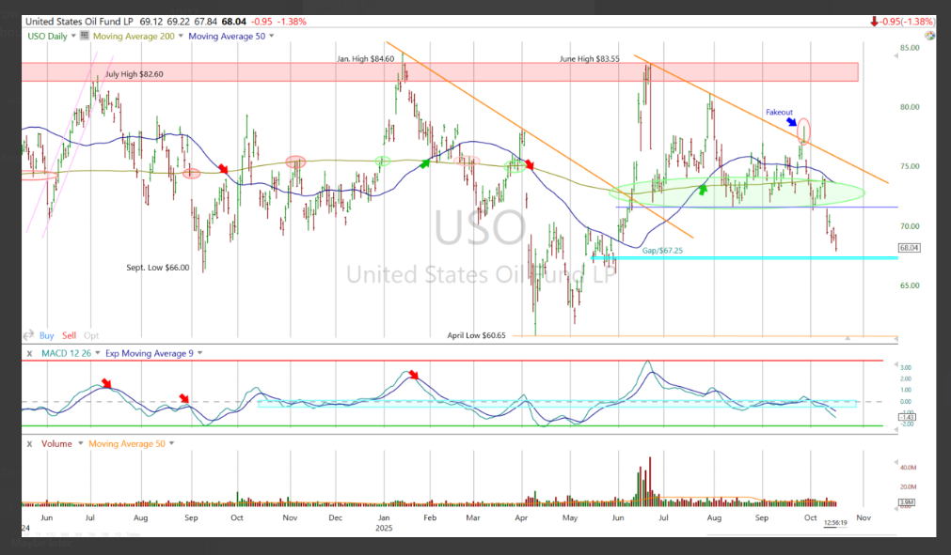This screenshot has height=555, width=951.
Task: Open the Moving Average 50 price dropdown
Action: coord(272,36)
